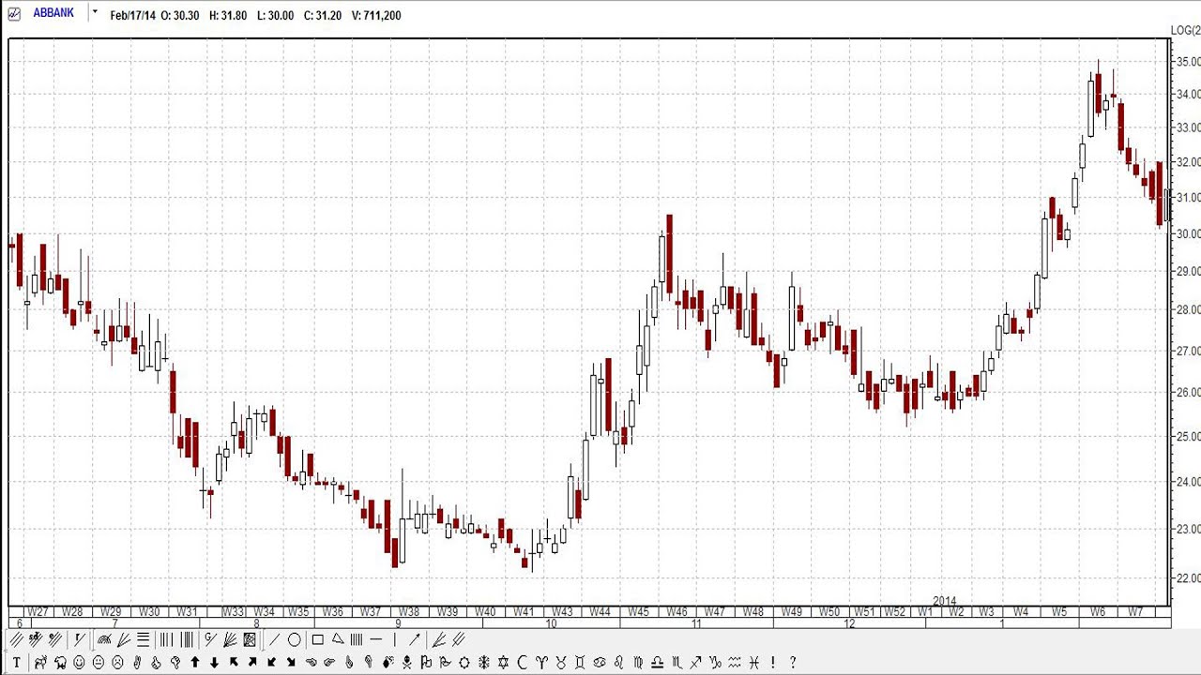
Task: Select the Gann grid tool
Action: click(x=250, y=639)
